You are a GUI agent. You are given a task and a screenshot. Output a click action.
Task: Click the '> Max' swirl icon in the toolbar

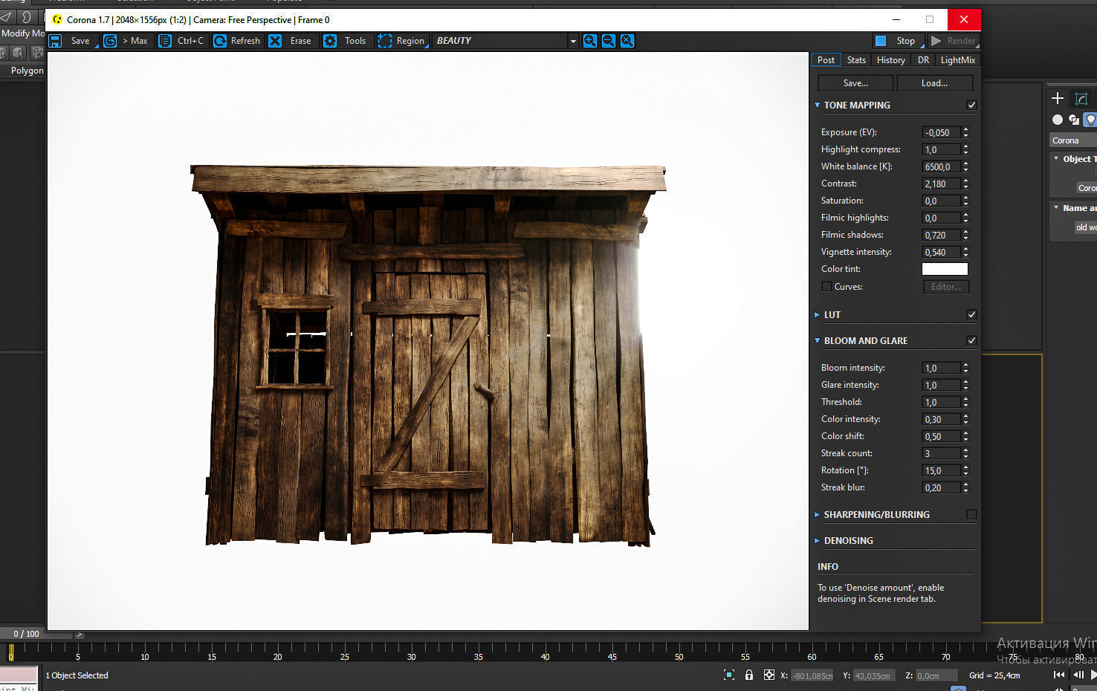(110, 41)
